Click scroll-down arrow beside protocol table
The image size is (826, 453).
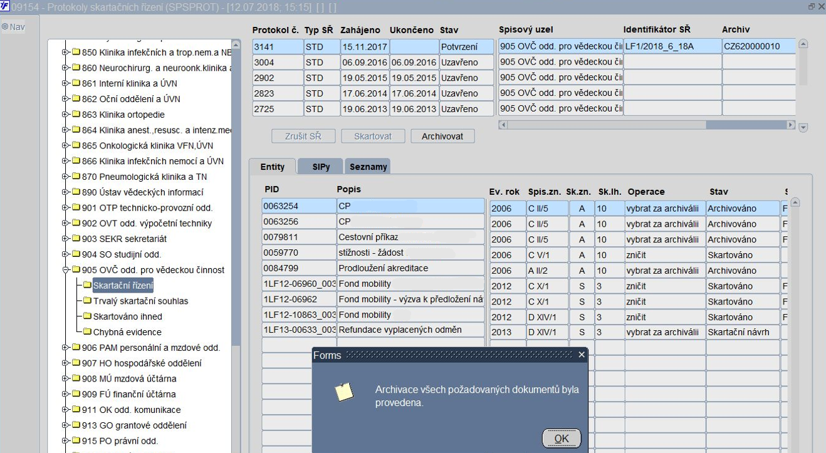click(x=803, y=127)
